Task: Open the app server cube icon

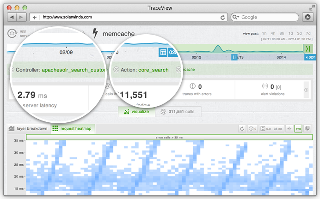Action: pos(12,33)
